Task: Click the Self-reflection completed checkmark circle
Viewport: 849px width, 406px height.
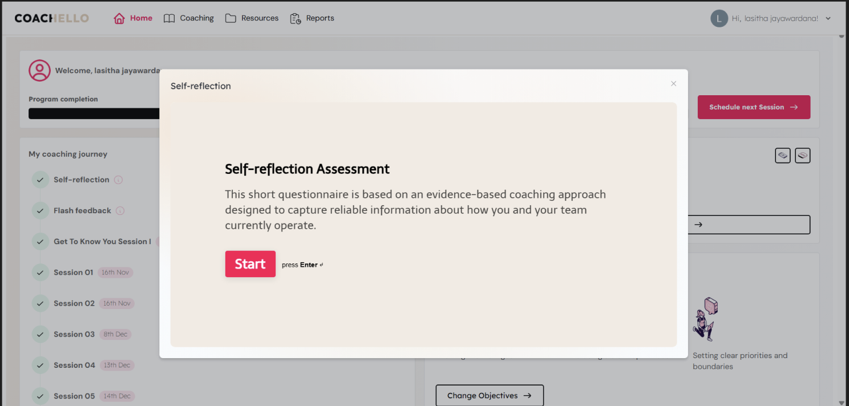Action: [40, 180]
